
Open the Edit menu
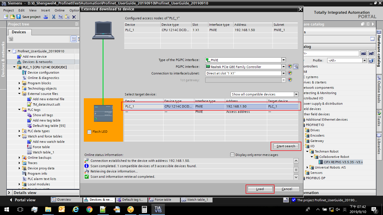click(x=22, y=10)
